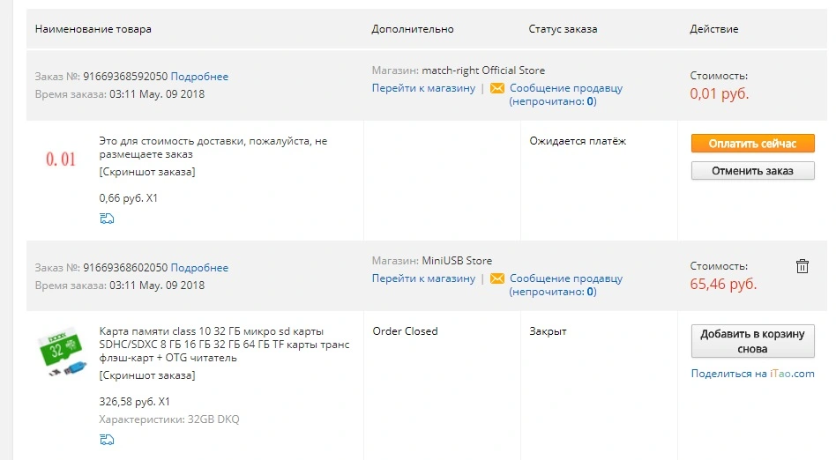Share order via Поделиться на iTao.com

[x=752, y=374]
